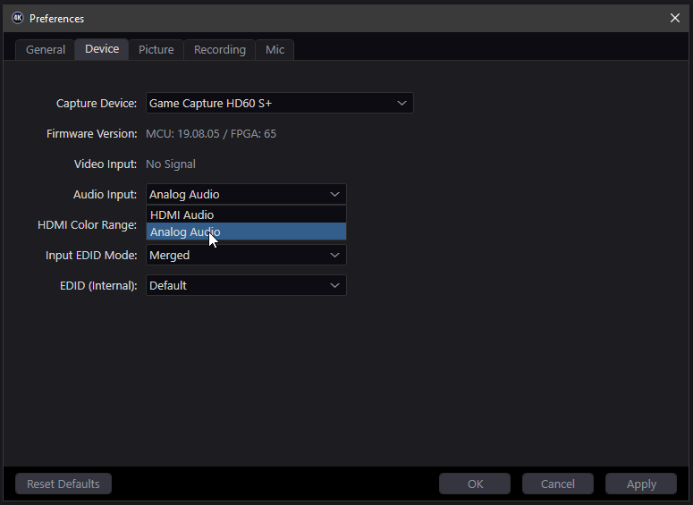Click the Input EDID Mode label
This screenshot has width=693, height=505.
[x=91, y=256]
